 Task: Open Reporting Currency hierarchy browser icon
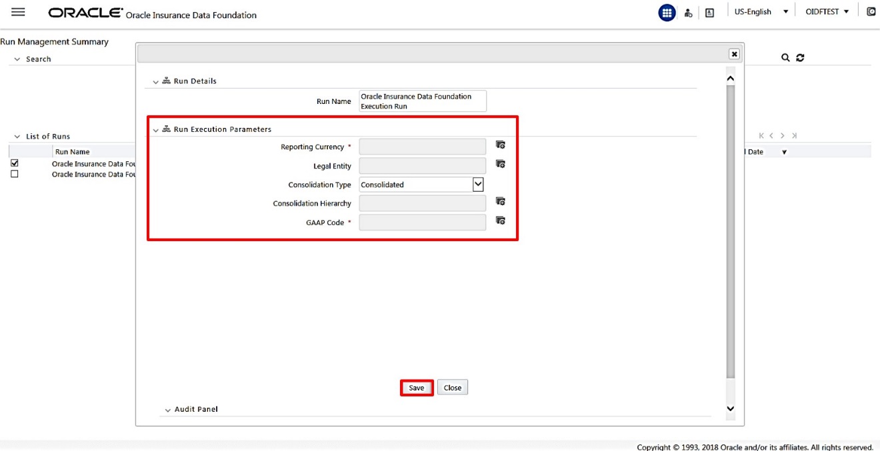click(501, 145)
